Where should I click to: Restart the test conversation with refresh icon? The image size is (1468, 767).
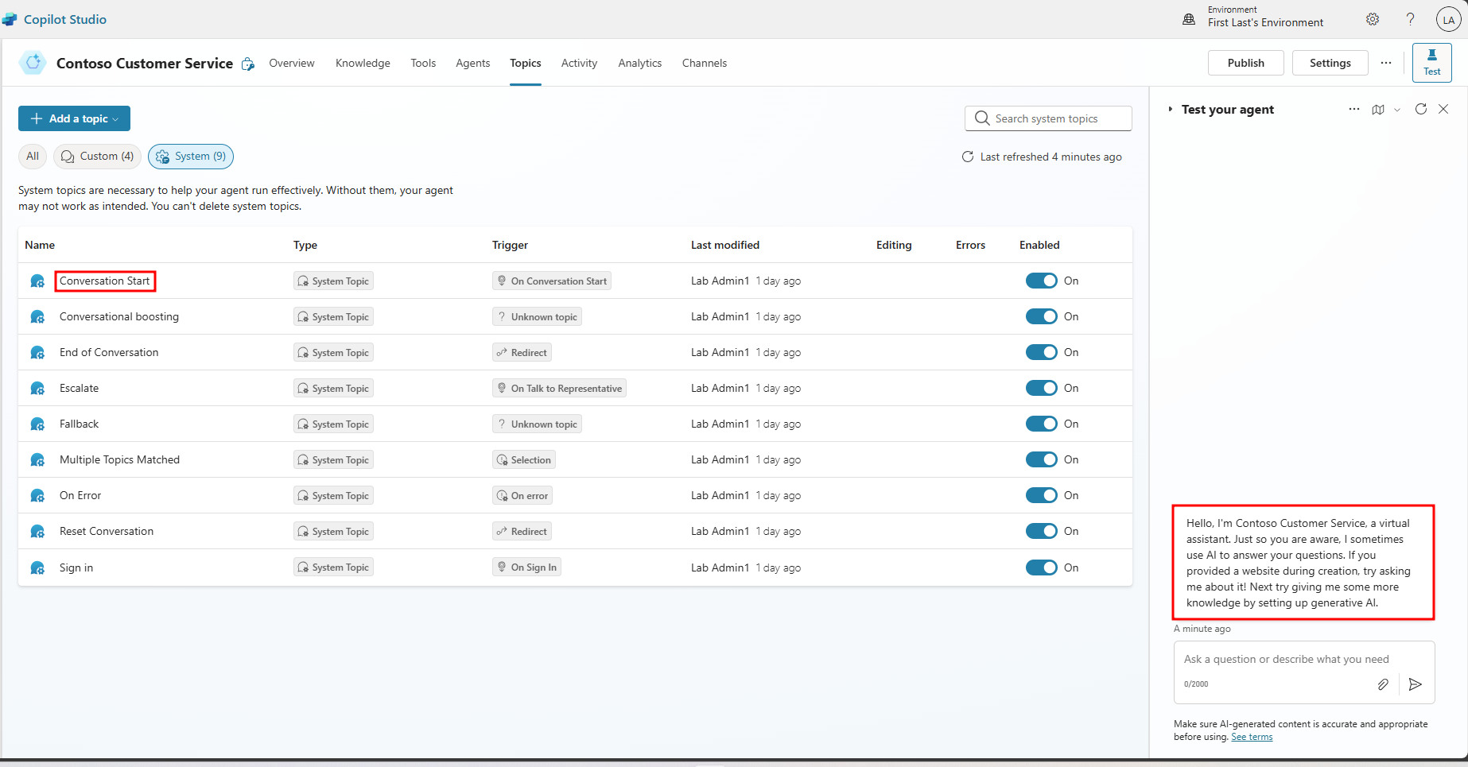(1421, 109)
